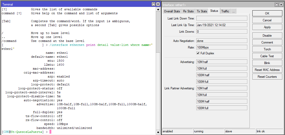Run the Cable Test
Viewport: 285px width, 135px height.
267,56
